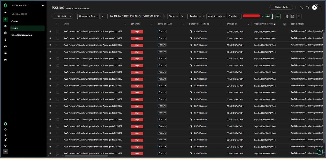Check the last visible issue row's checkbox
Screen dimensions: 326x159
pos(58,153)
